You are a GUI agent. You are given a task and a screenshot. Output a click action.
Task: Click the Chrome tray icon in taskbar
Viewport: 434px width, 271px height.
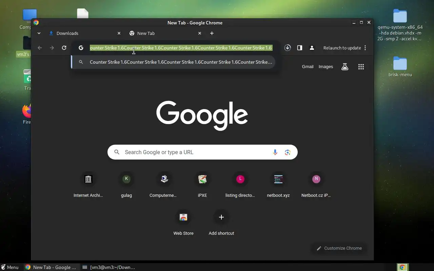[x=402, y=267]
